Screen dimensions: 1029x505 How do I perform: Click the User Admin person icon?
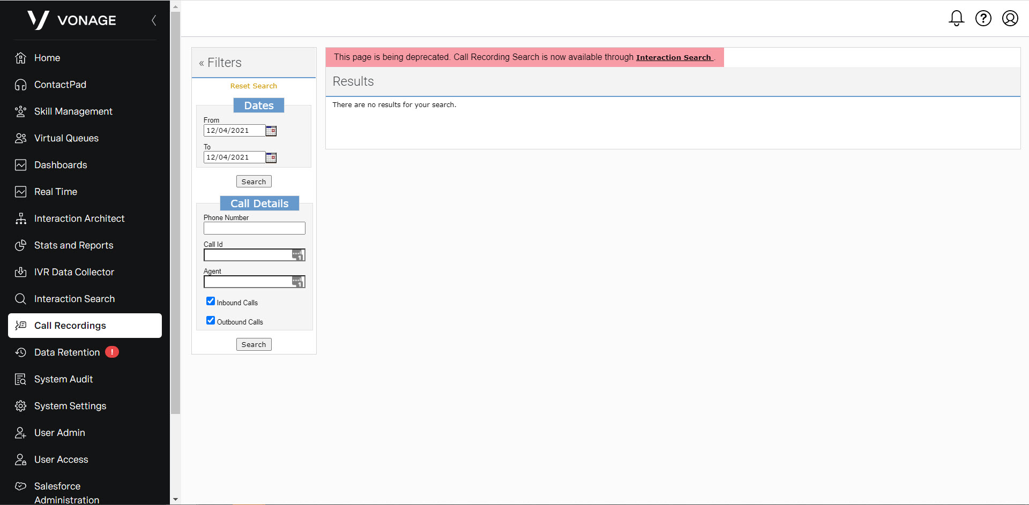click(20, 433)
